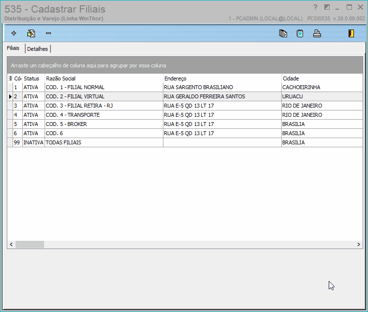Screen dimensions: 368x312
Task: Open the Detalhes tab
Action: (37, 49)
